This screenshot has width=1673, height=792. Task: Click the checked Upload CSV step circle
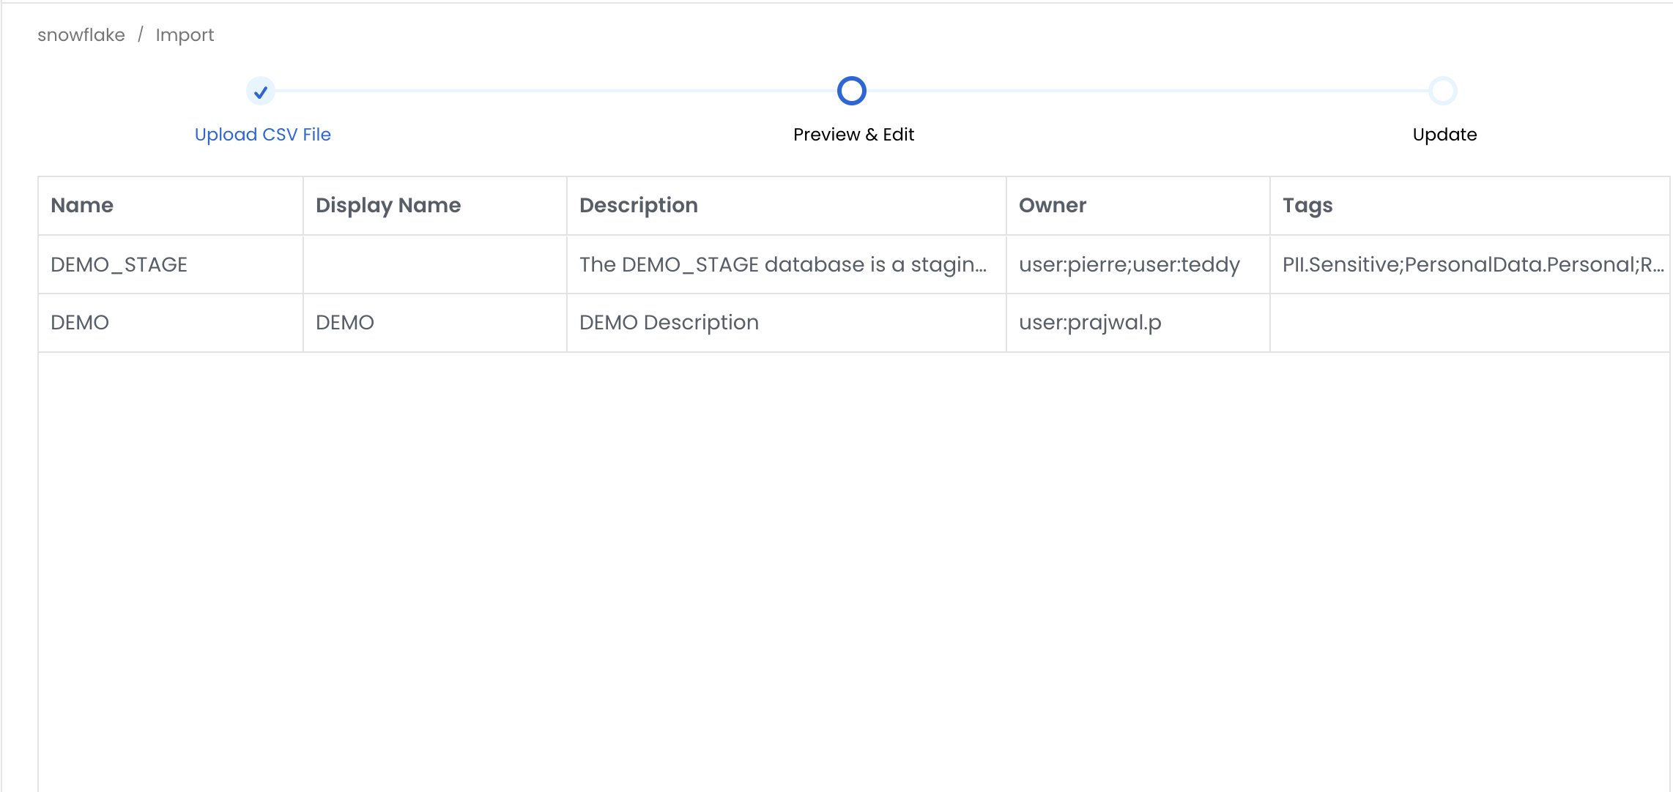tap(260, 91)
